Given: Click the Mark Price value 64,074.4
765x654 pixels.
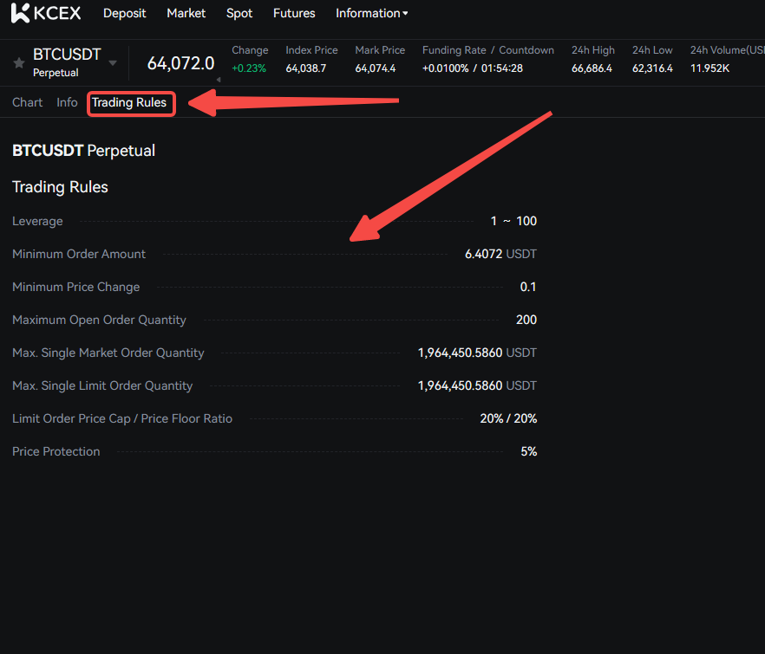Looking at the screenshot, I should point(375,68).
